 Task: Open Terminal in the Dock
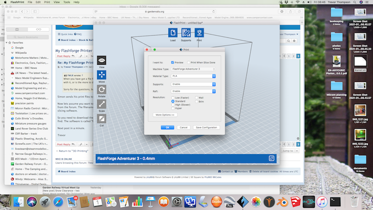tap(335, 202)
